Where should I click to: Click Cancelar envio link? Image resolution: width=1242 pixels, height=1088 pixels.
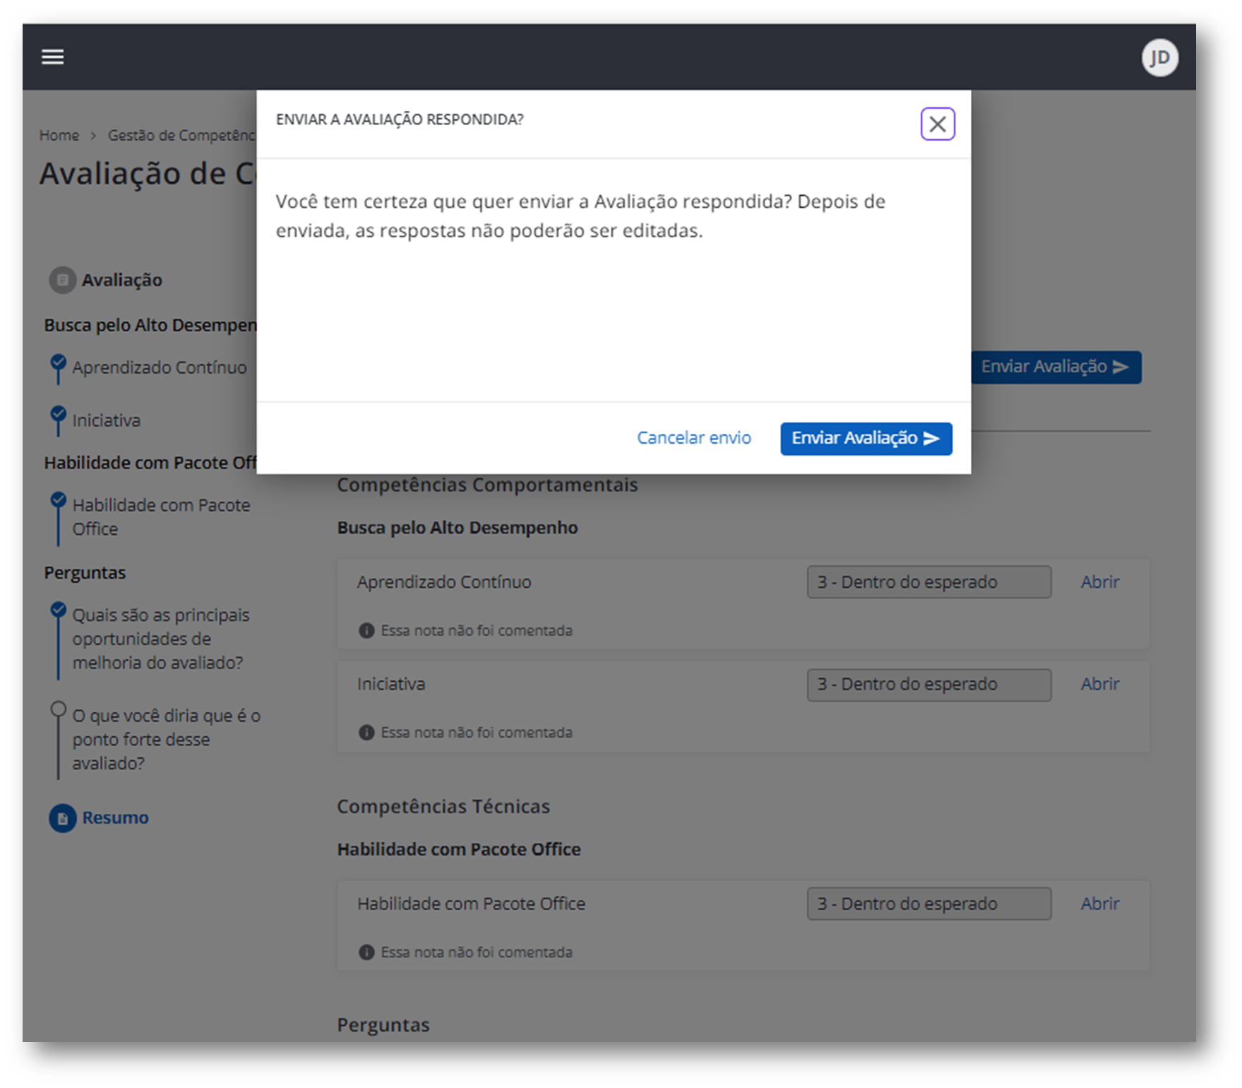tap(693, 439)
